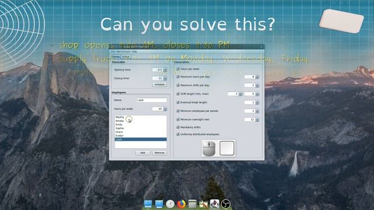Click the Initialize button
This screenshot has width=374, height=210.
point(160,85)
